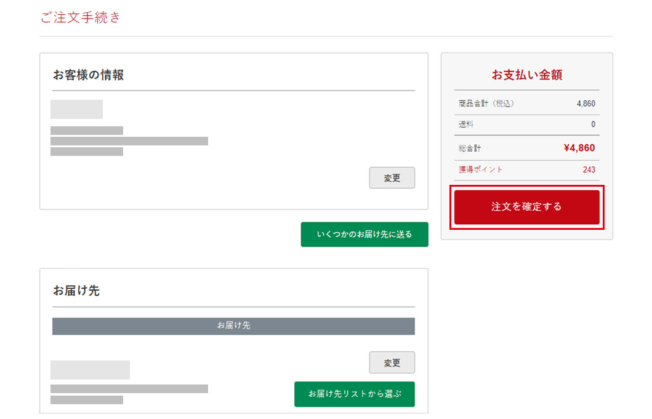Select the 243 earned points value
Screen dimensions: 652x419
(x=589, y=169)
